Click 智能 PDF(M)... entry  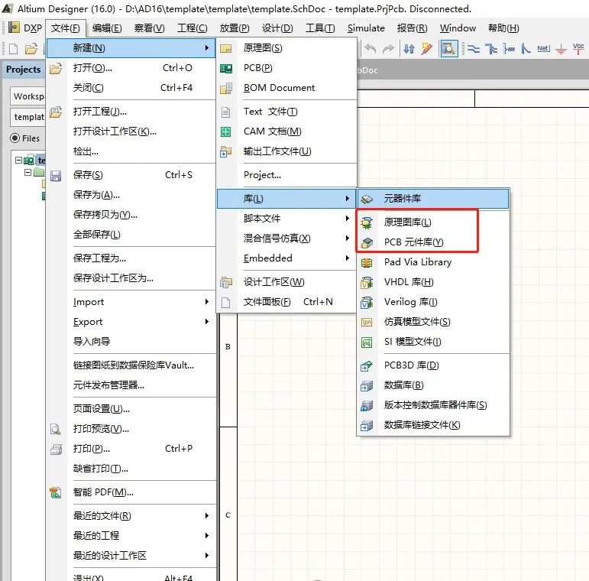[131, 492]
